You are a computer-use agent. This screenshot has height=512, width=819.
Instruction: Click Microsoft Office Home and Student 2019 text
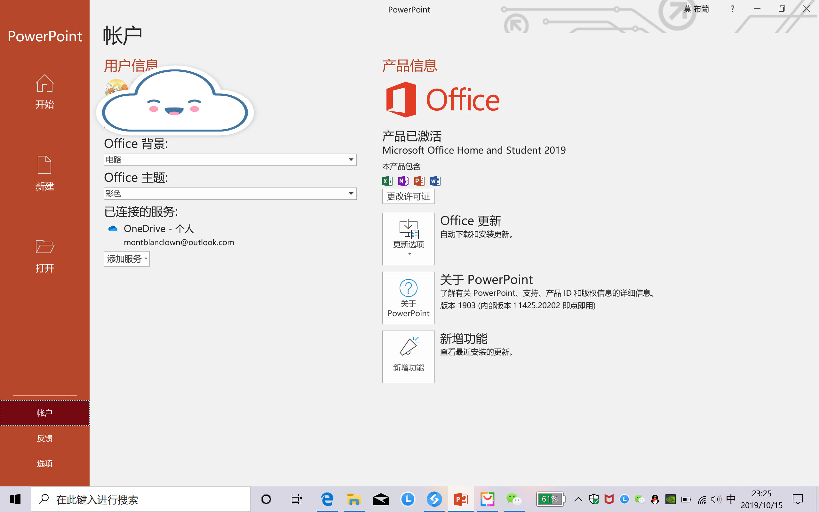point(474,150)
